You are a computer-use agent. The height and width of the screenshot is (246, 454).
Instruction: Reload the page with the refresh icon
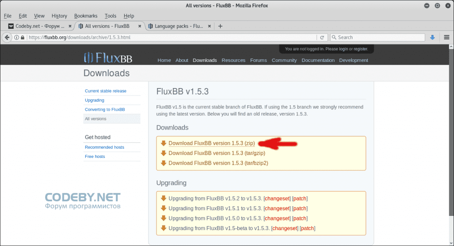click(x=322, y=37)
